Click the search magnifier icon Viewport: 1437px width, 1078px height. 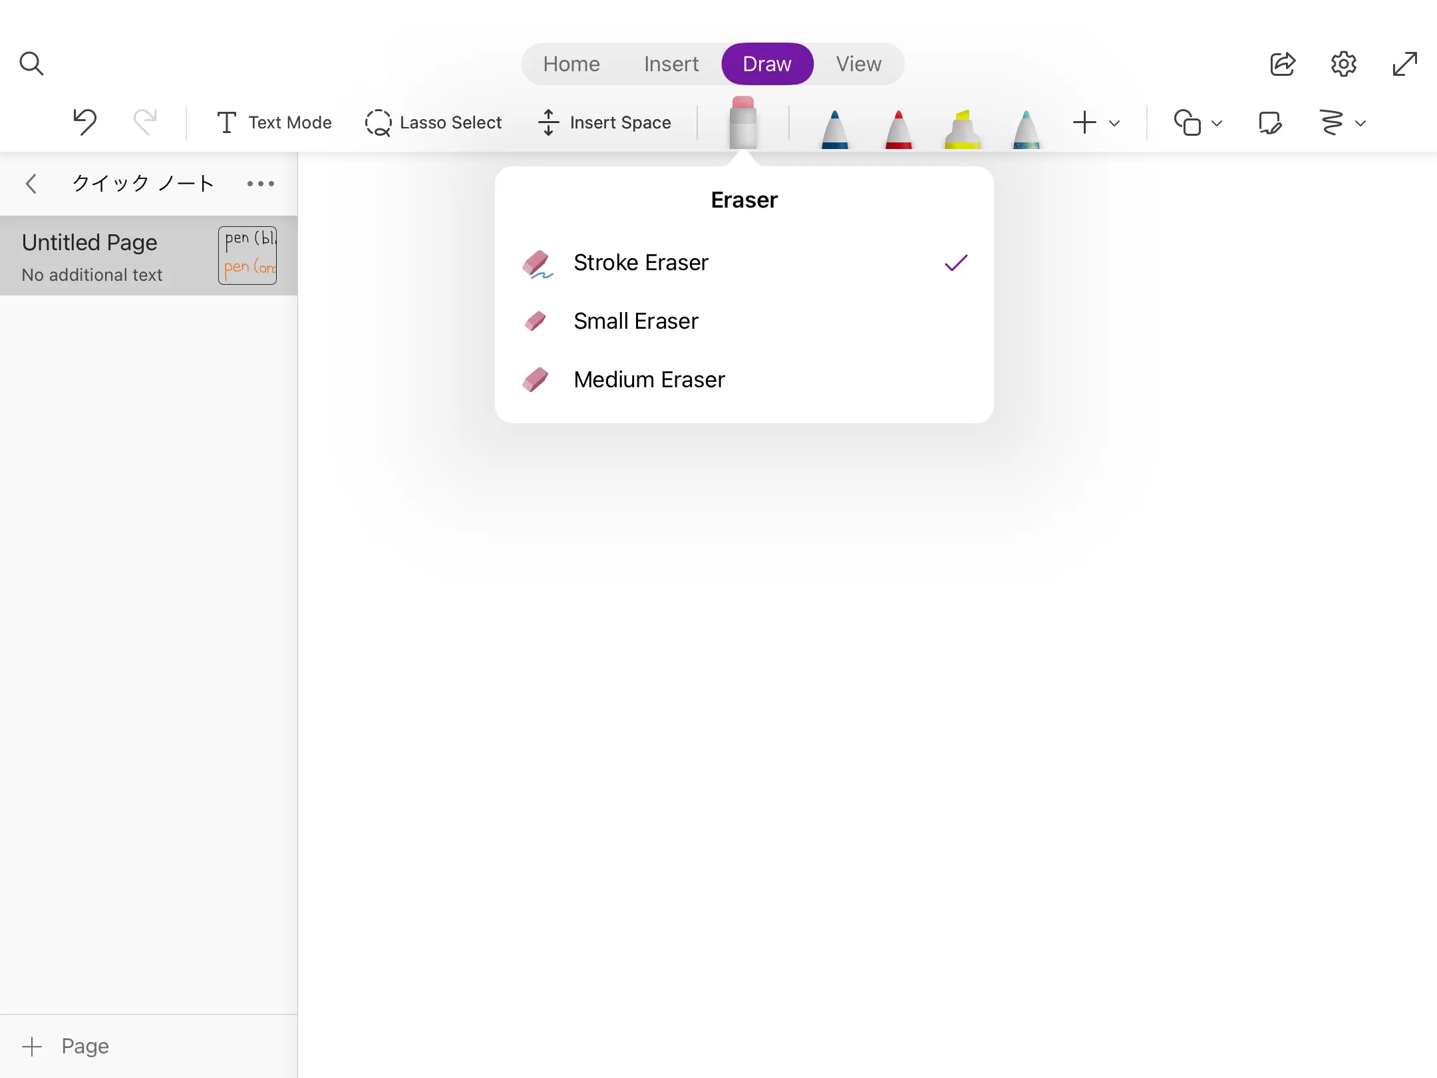pyautogui.click(x=31, y=64)
